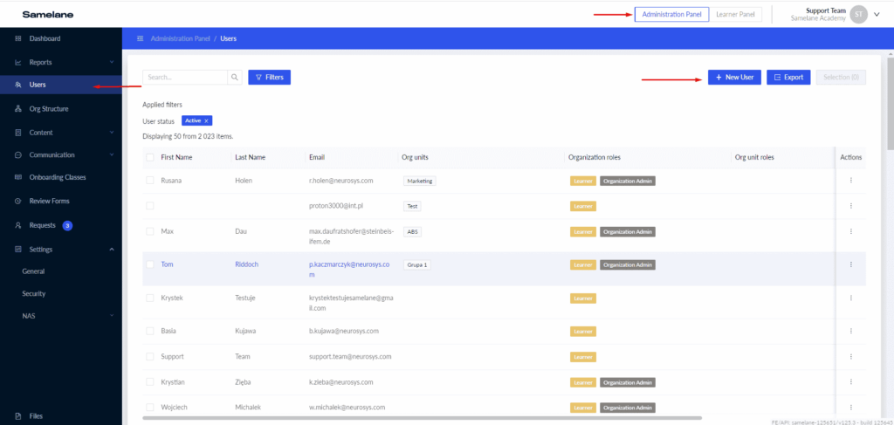Open Onboarding Classes in the sidebar
894x425 pixels.
click(x=57, y=177)
